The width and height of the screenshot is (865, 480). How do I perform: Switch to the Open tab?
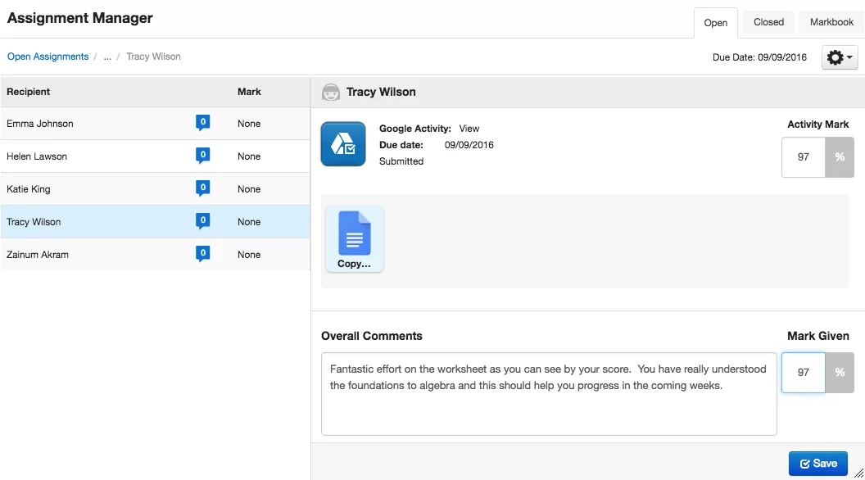click(x=715, y=23)
